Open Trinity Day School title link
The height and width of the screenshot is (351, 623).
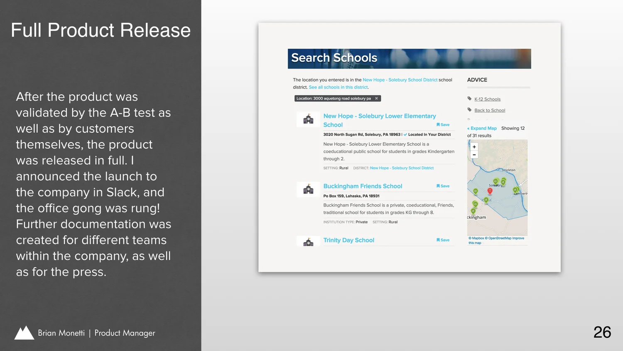coord(348,240)
